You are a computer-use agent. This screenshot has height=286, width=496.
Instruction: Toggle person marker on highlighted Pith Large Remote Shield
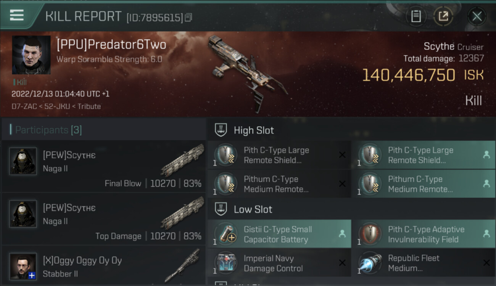tap(486, 155)
